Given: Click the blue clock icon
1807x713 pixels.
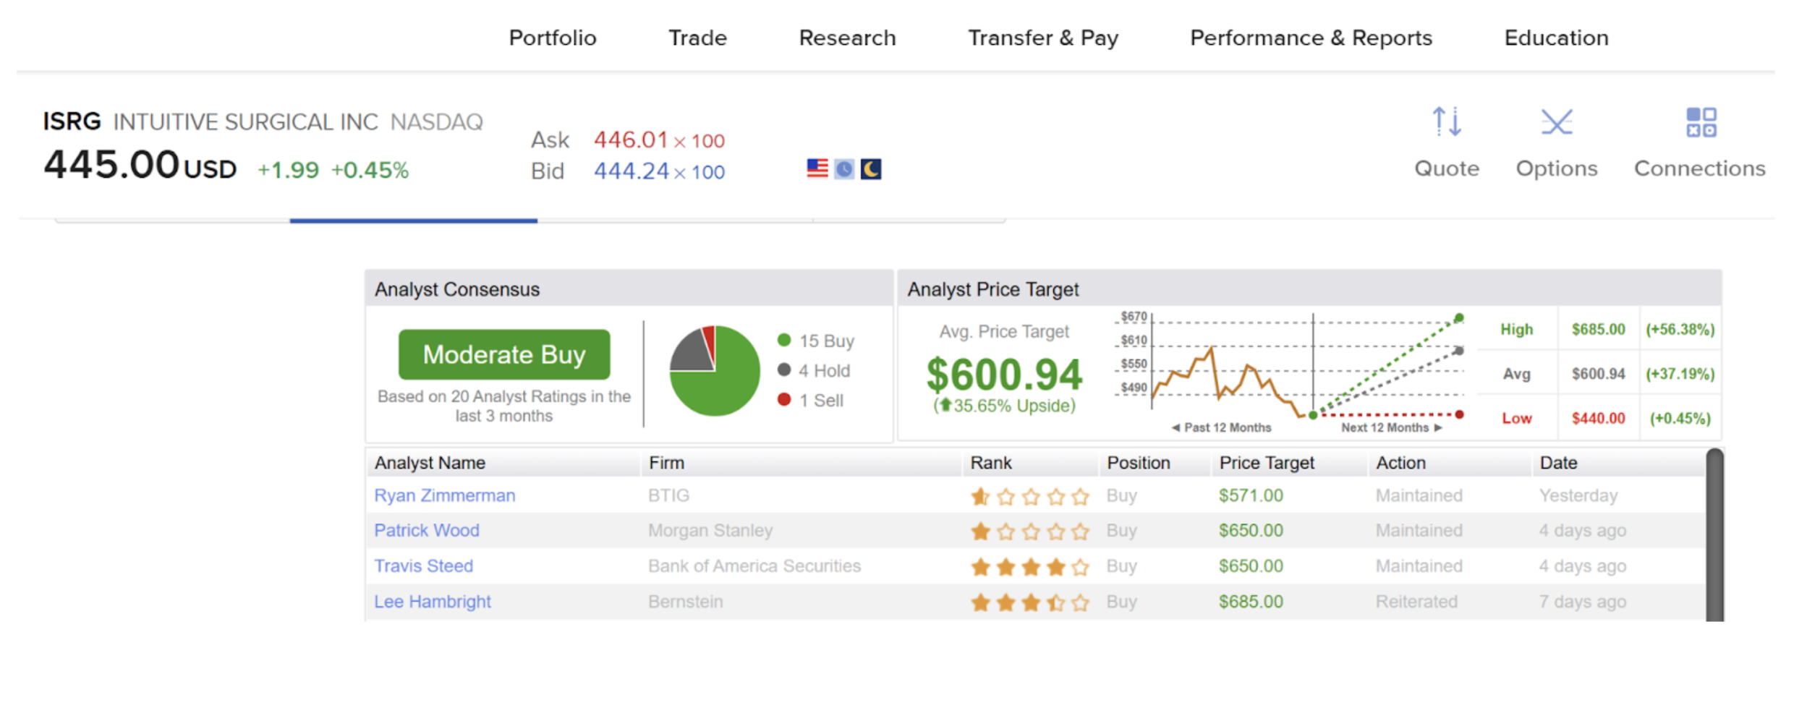Looking at the screenshot, I should (x=843, y=168).
